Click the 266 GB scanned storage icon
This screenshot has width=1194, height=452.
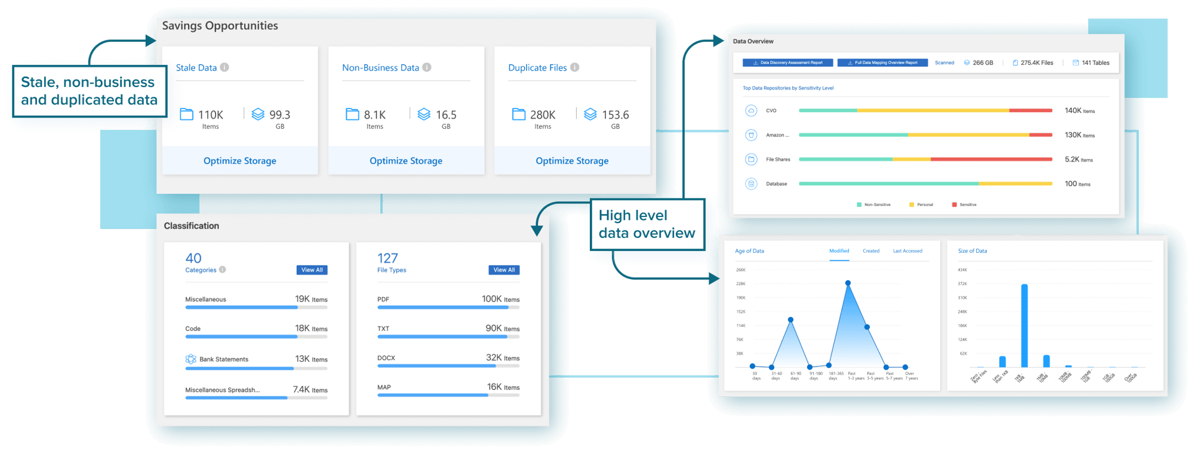coord(967,63)
